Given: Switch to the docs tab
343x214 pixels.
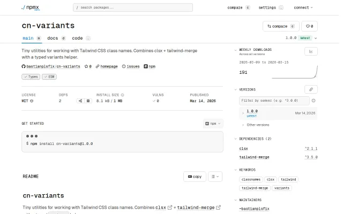Looking at the screenshot, I should [x=56, y=38].
